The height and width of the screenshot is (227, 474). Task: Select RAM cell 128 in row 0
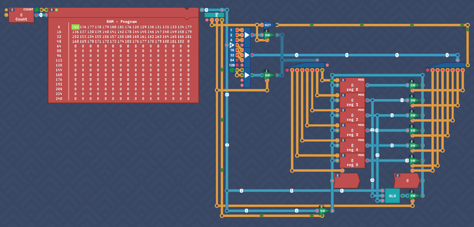point(136,27)
